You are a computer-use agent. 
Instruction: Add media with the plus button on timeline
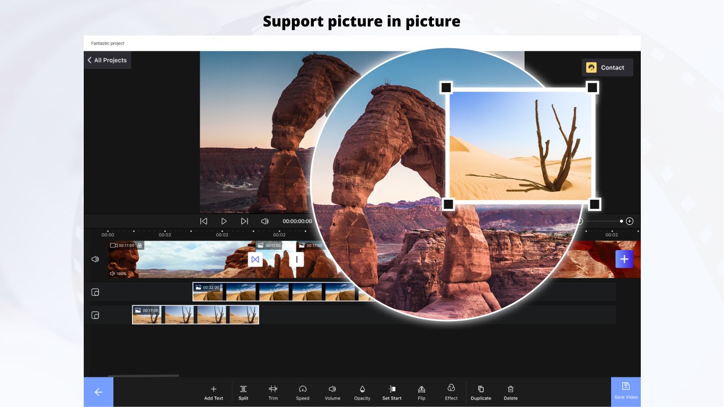click(x=624, y=259)
